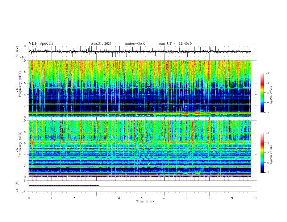The image size is (287, 222).
Task: Click time axis tick label "4"
Action: (119, 198)
